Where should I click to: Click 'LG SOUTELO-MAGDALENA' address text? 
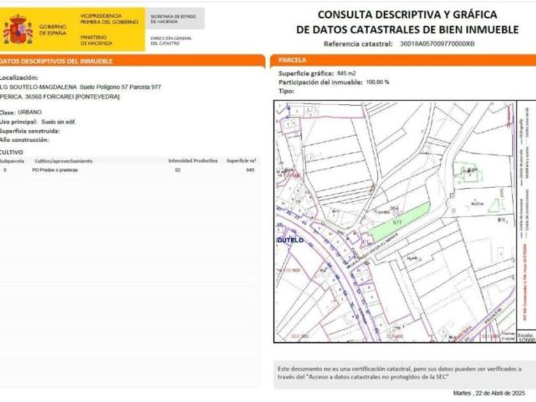tap(38, 87)
